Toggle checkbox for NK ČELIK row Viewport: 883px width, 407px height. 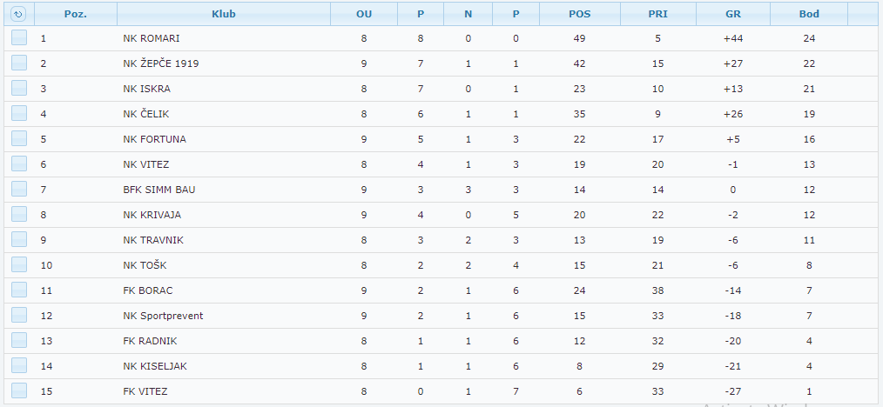[x=19, y=114]
